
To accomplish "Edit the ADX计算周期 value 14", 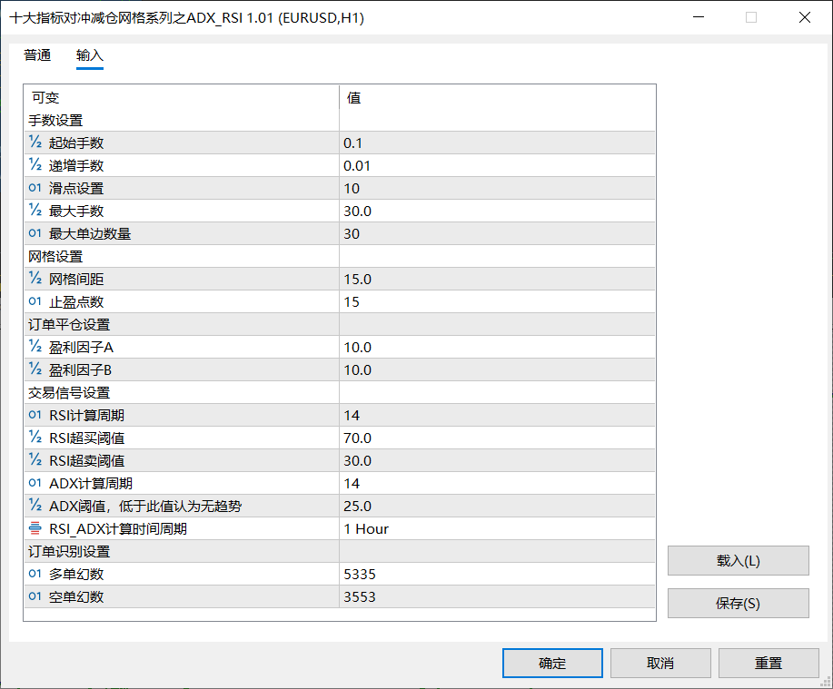I will (497, 483).
